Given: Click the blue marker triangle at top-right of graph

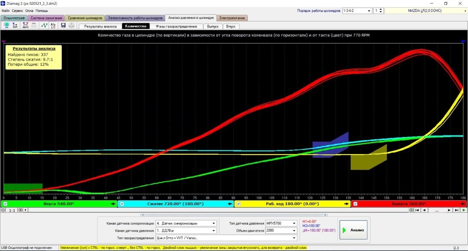Looking at the screenshot, I should pos(463,41).
